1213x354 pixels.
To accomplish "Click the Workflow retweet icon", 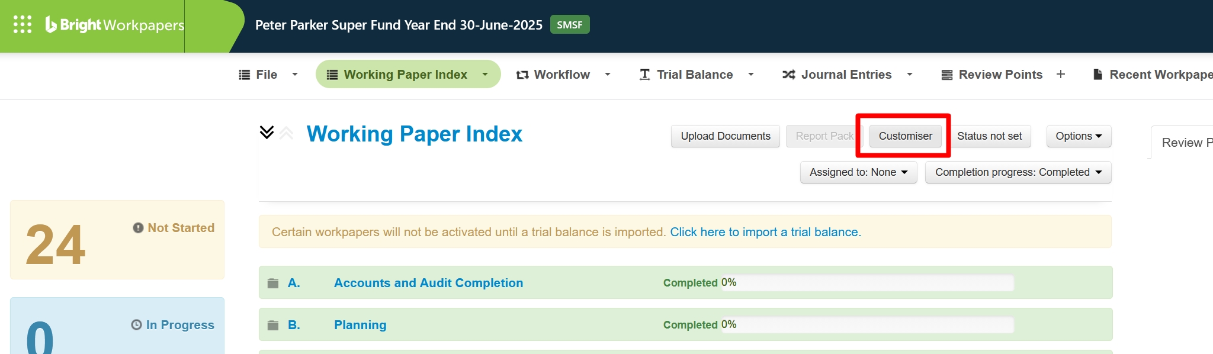I will point(522,75).
